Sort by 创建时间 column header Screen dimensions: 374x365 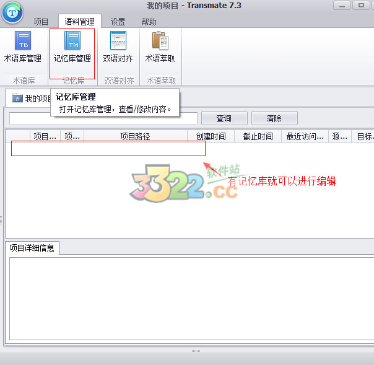(x=211, y=136)
